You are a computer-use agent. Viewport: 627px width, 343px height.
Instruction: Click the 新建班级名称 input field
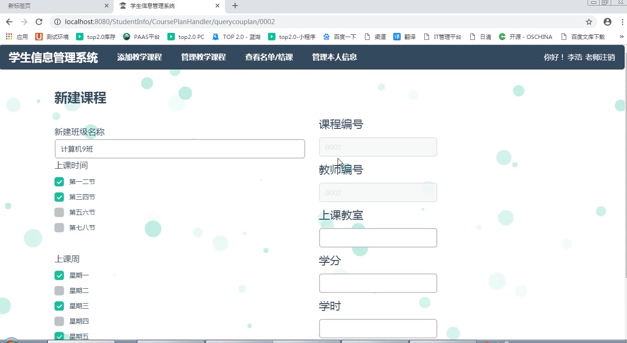(179, 149)
